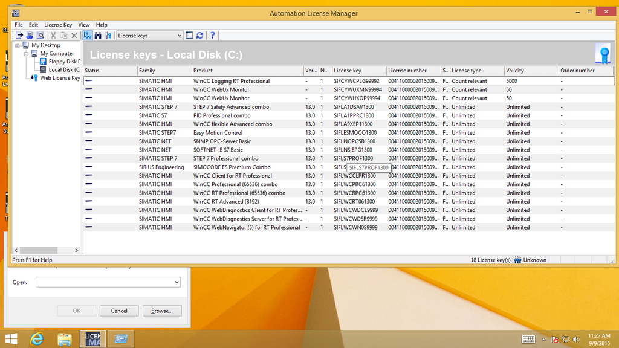619x348 pixels.
Task: Click the tree pane horizontal scrollbar thumb
Action: (x=39, y=250)
